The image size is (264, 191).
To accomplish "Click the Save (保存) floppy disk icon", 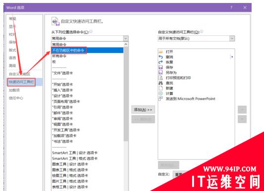I will (161, 67).
